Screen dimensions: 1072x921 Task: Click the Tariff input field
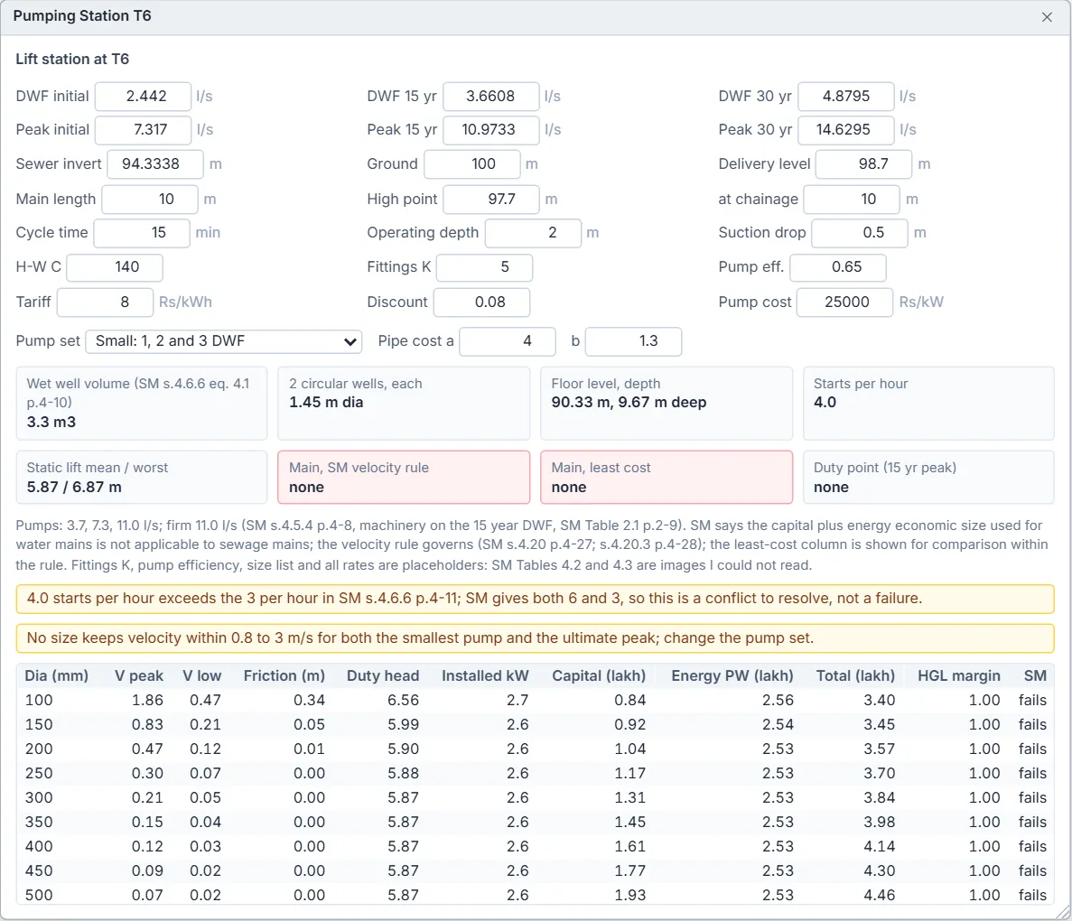pos(106,302)
